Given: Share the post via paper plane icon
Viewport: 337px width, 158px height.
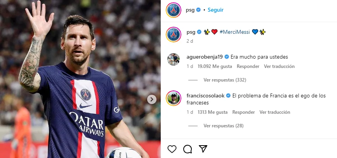Looking at the screenshot, I should [203, 149].
